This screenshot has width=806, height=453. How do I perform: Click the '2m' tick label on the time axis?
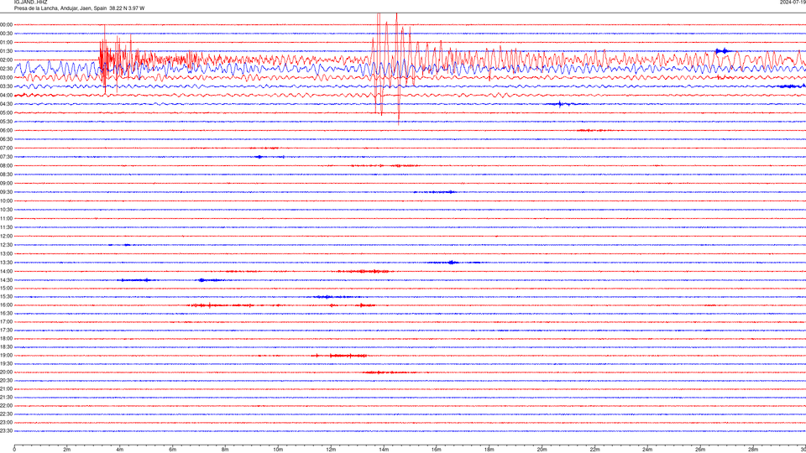[67, 450]
